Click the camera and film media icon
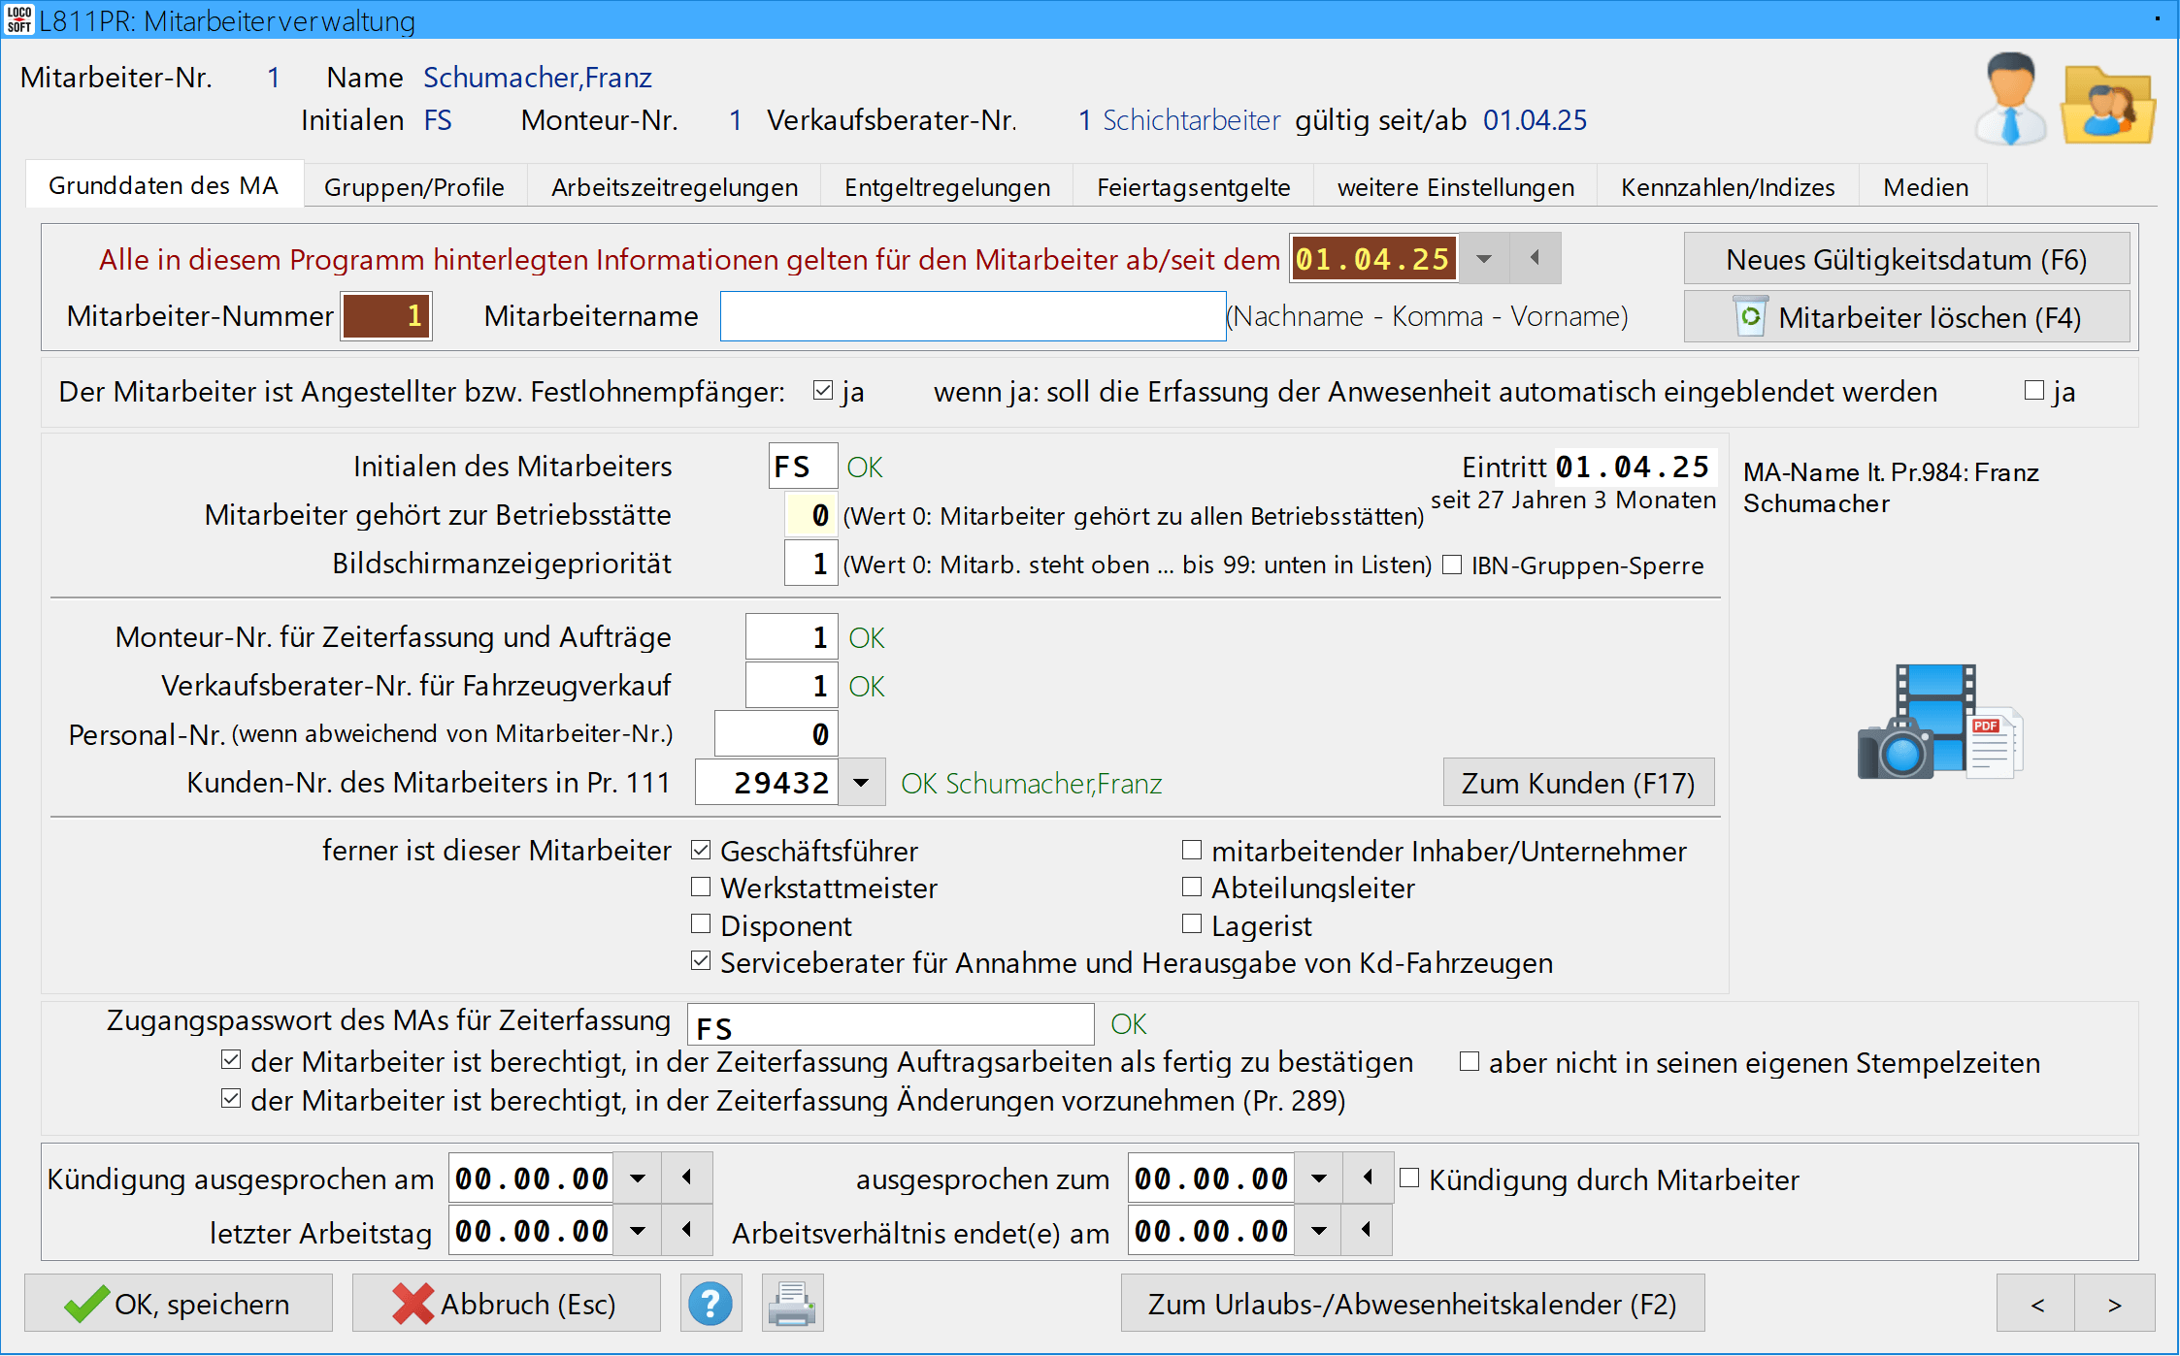Screen dimensions: 2180x1356 pos(1939,722)
